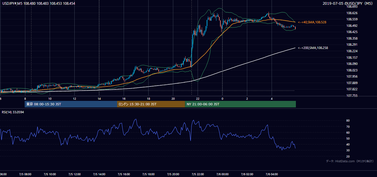Click the 7/6 02:00 time axis label
The height and width of the screenshot is (177, 377).
tap(247, 174)
